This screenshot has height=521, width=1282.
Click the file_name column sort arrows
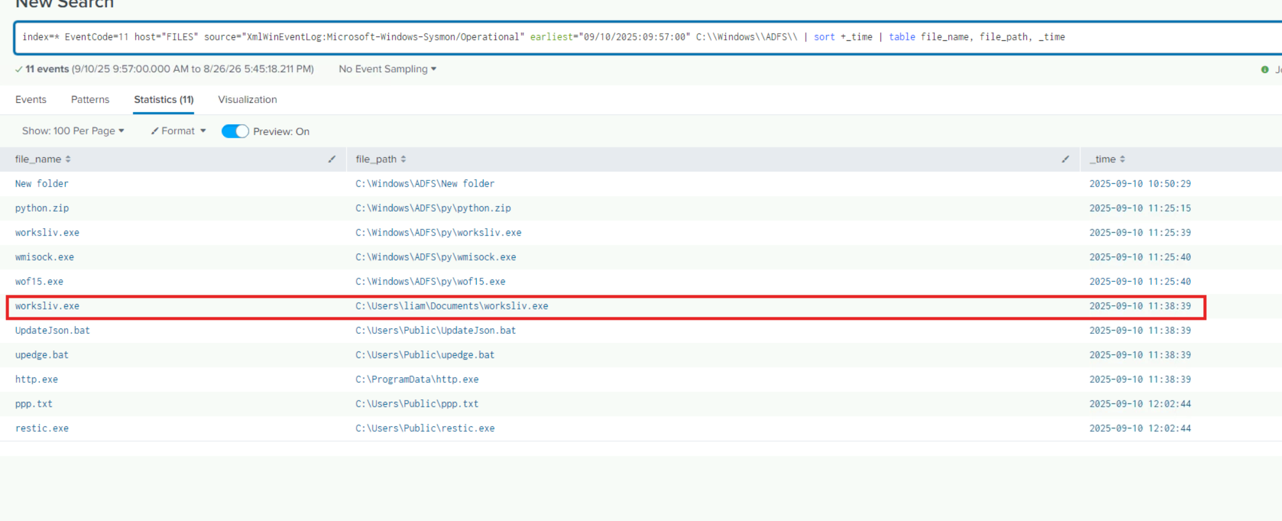[68, 159]
